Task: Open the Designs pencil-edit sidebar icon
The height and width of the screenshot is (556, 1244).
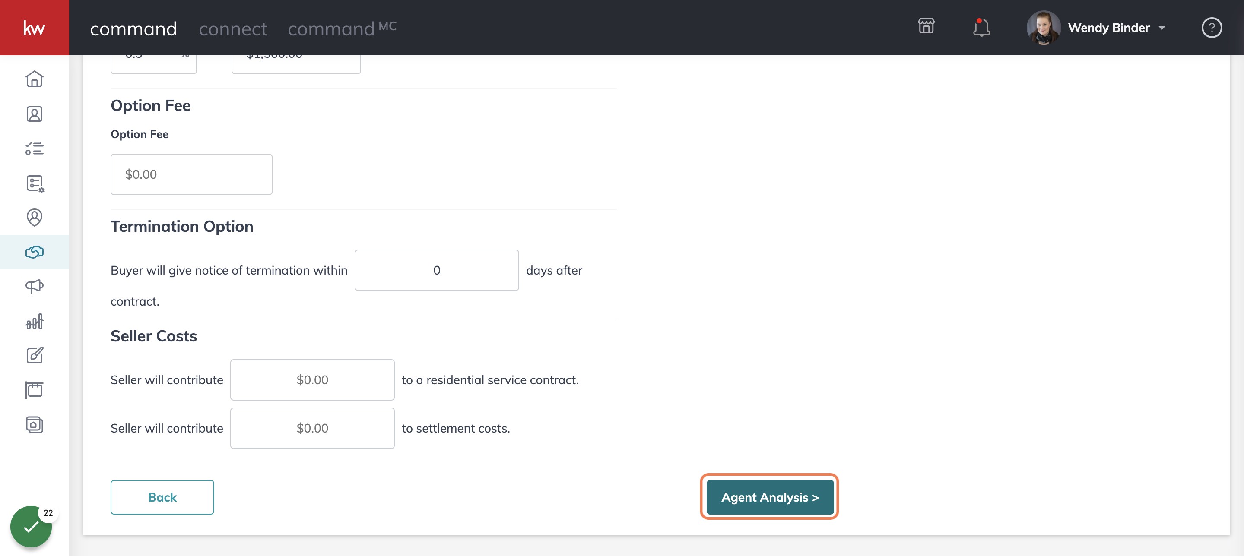Action: tap(34, 355)
